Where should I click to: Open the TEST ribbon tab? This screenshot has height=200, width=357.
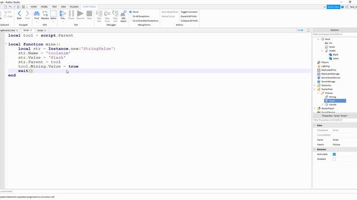[55, 7]
